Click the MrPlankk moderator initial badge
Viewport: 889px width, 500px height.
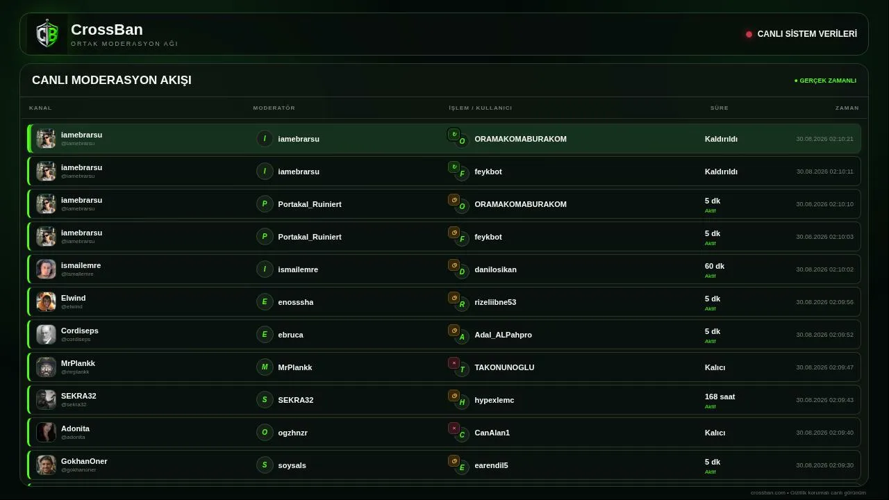tap(265, 367)
